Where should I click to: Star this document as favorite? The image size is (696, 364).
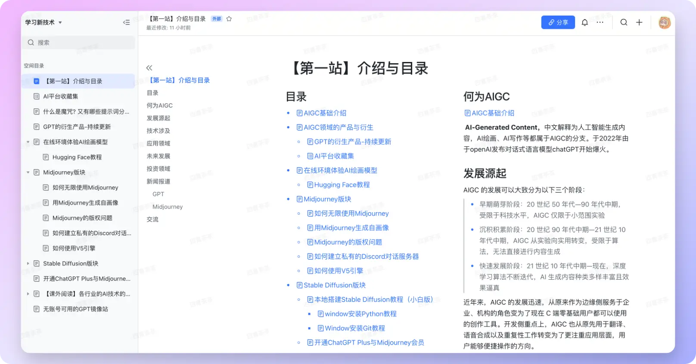click(229, 19)
